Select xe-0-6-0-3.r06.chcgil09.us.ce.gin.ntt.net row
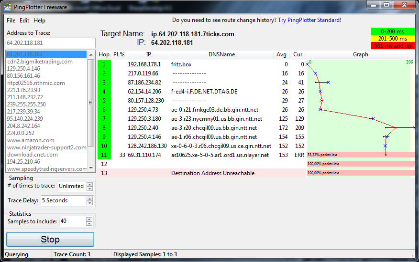 [x=202, y=146]
